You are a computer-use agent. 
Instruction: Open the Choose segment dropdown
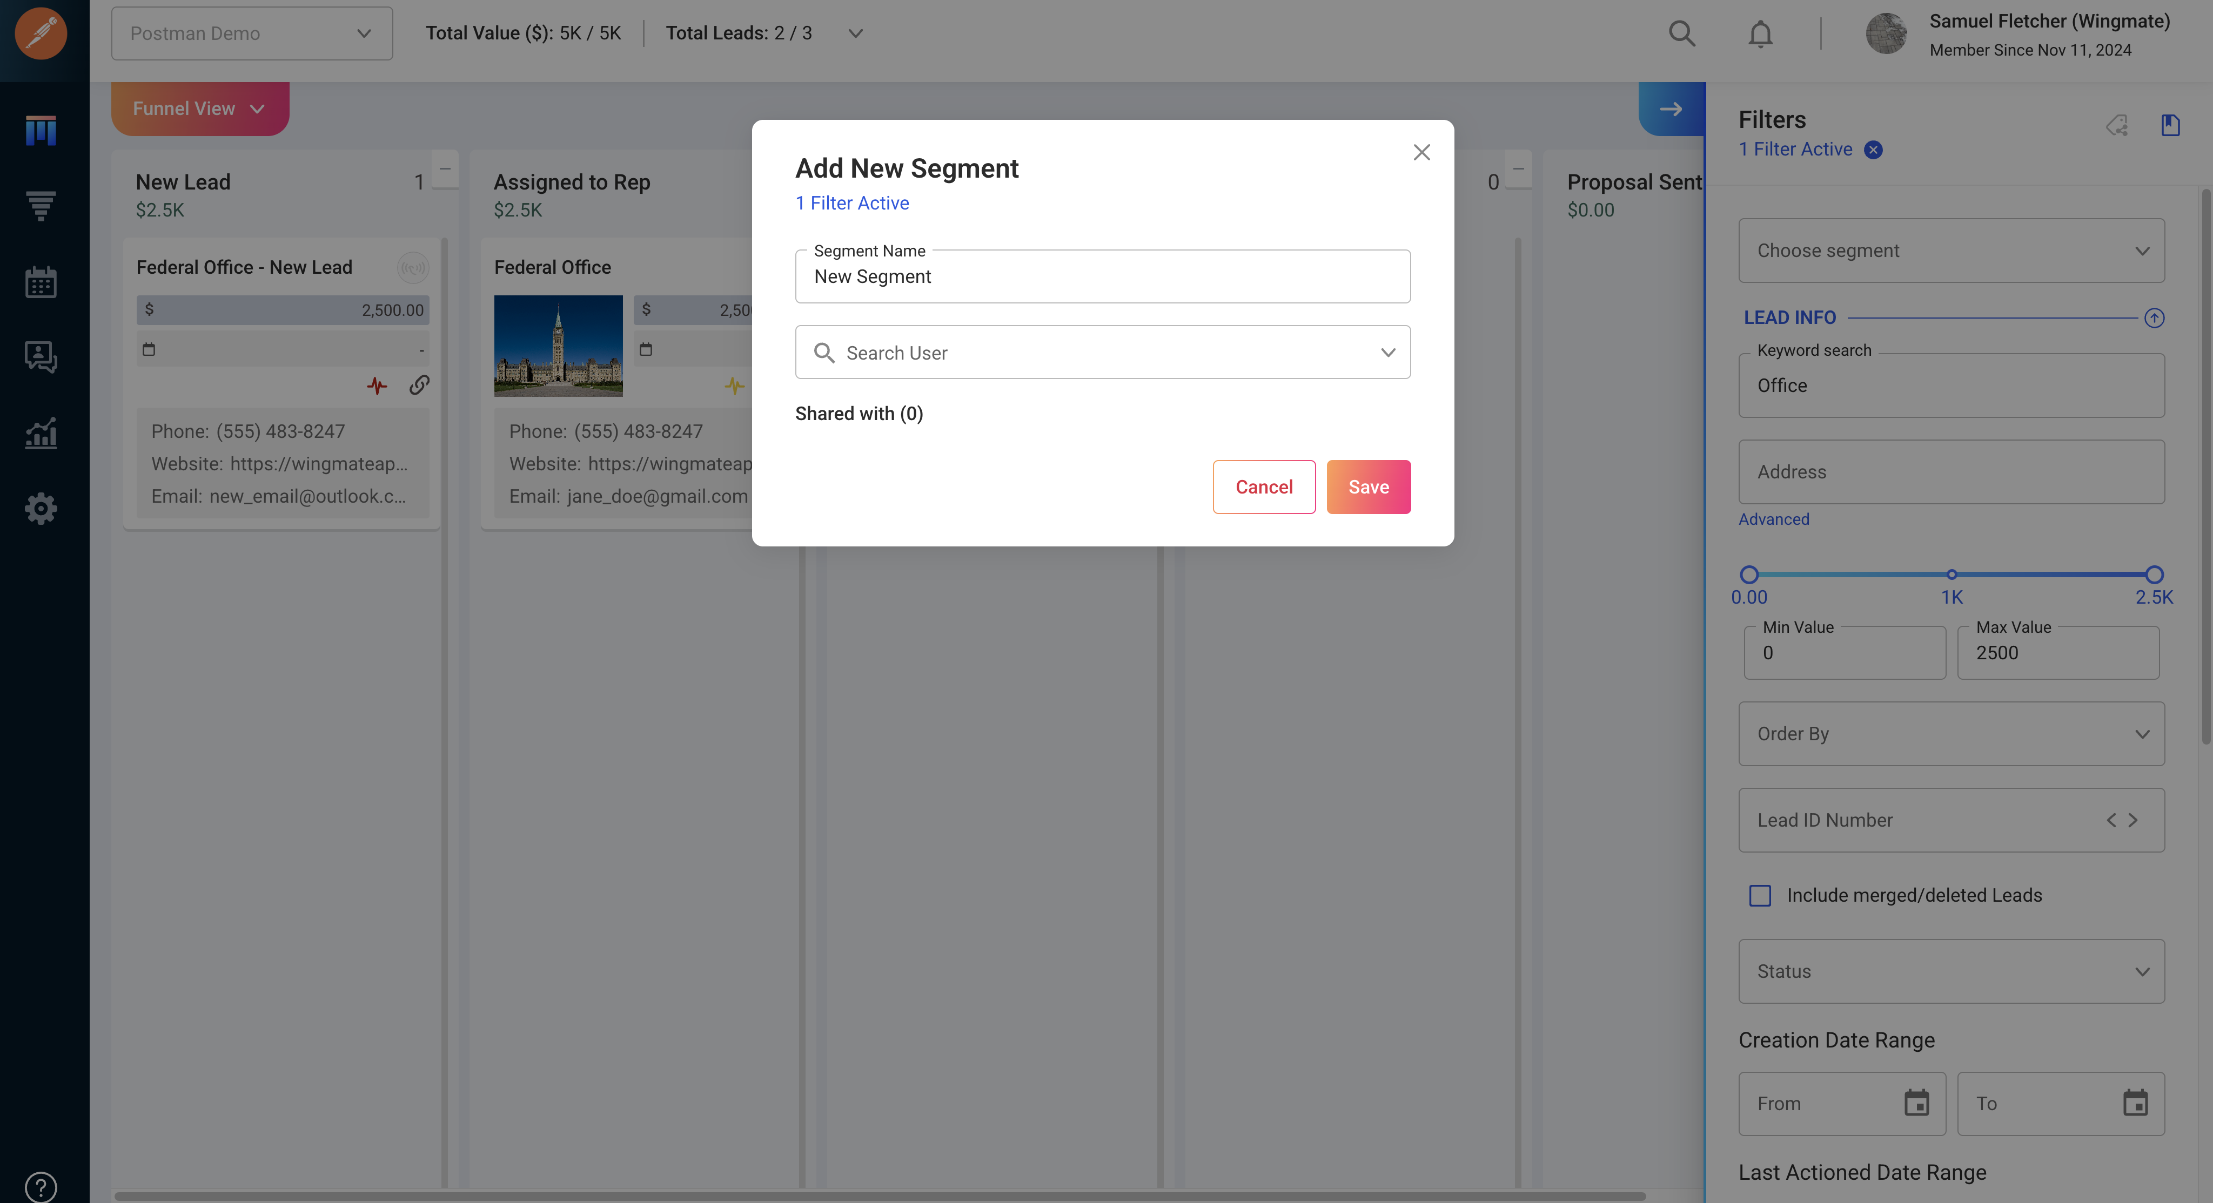(x=1951, y=251)
